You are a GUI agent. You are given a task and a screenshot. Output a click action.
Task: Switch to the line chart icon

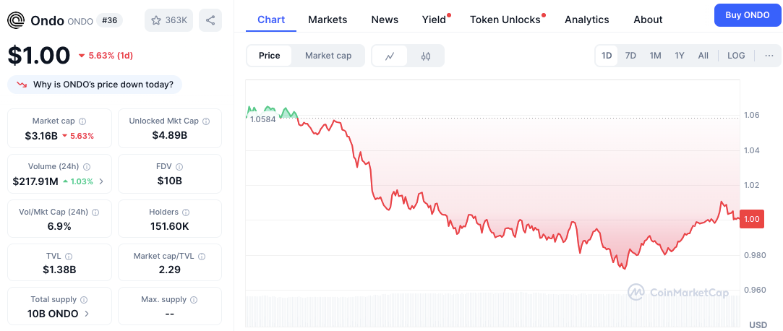coord(390,56)
